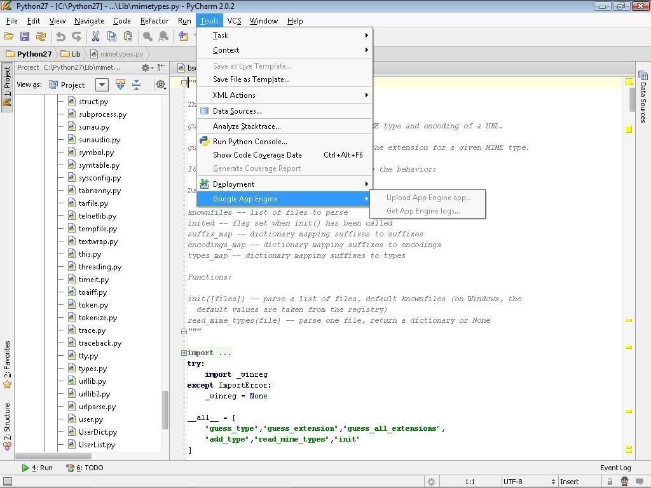Click the Paste toolbar icon

(x=128, y=36)
